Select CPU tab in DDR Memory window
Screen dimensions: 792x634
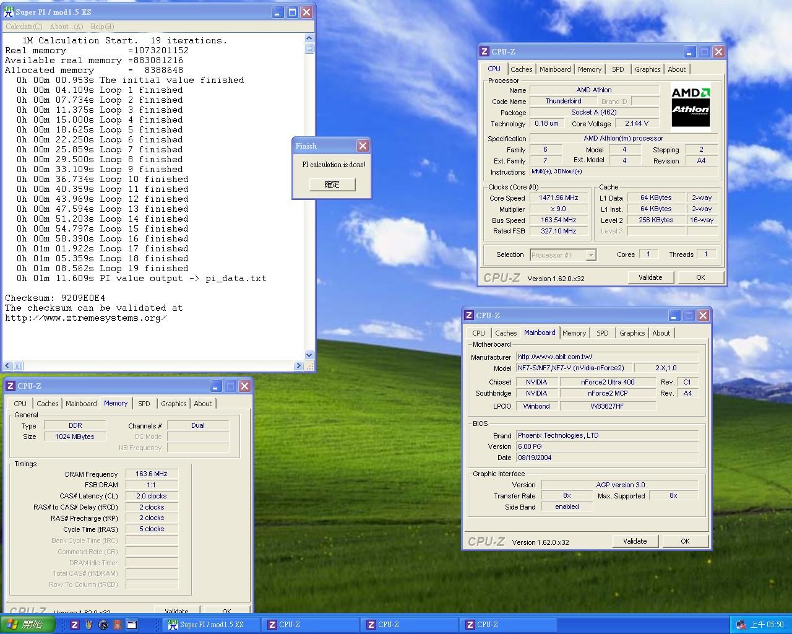tap(20, 404)
